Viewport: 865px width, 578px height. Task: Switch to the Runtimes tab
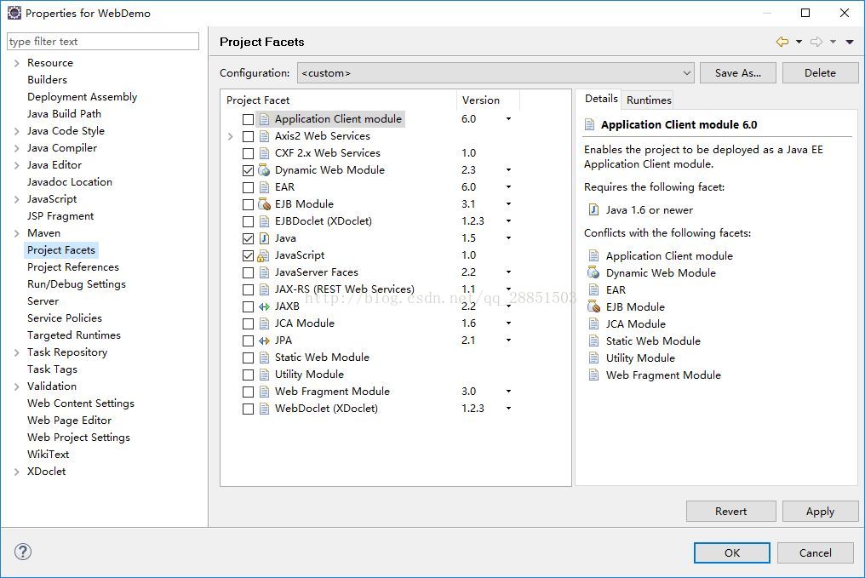click(649, 100)
